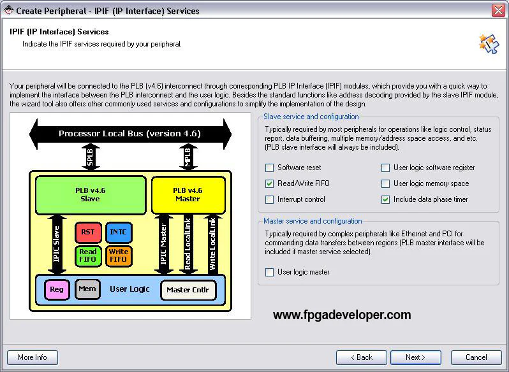Enable User logic software register
The image size is (509, 372).
point(385,168)
